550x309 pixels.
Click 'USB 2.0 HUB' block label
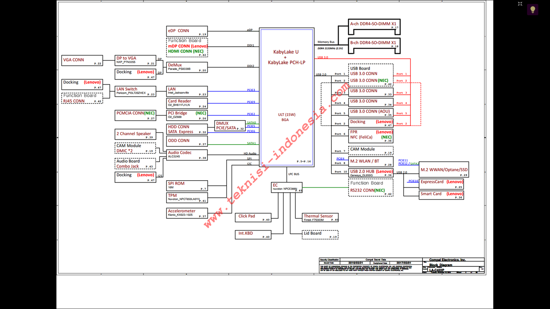coord(362,171)
